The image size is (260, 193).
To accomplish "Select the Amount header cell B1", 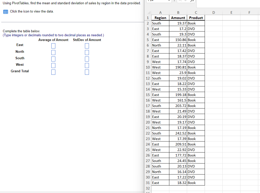I will pyautogui.click(x=178, y=18).
